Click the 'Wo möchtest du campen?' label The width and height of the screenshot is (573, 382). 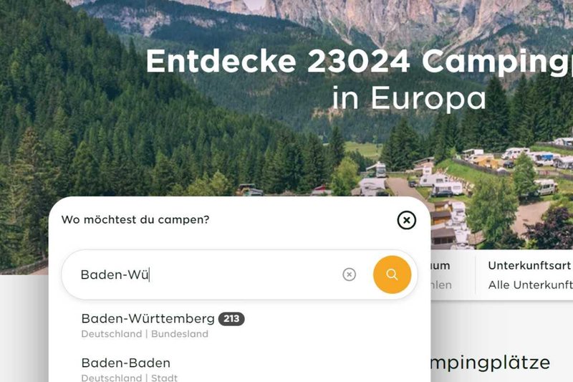tap(135, 220)
